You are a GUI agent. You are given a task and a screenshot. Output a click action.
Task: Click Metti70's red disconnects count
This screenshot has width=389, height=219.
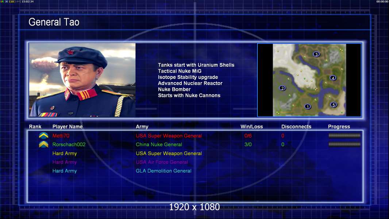[282, 136]
